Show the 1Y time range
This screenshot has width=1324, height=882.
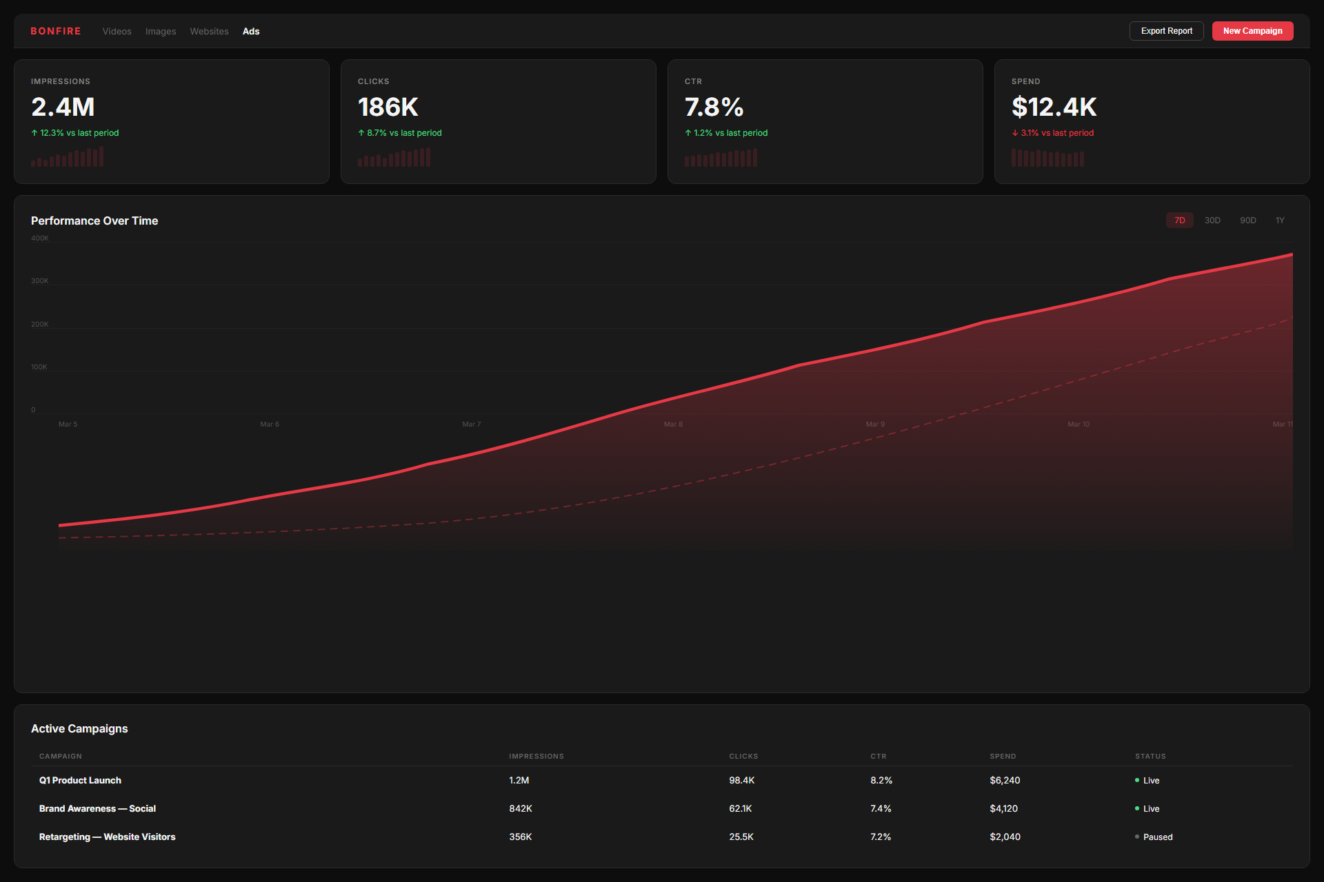click(1280, 220)
